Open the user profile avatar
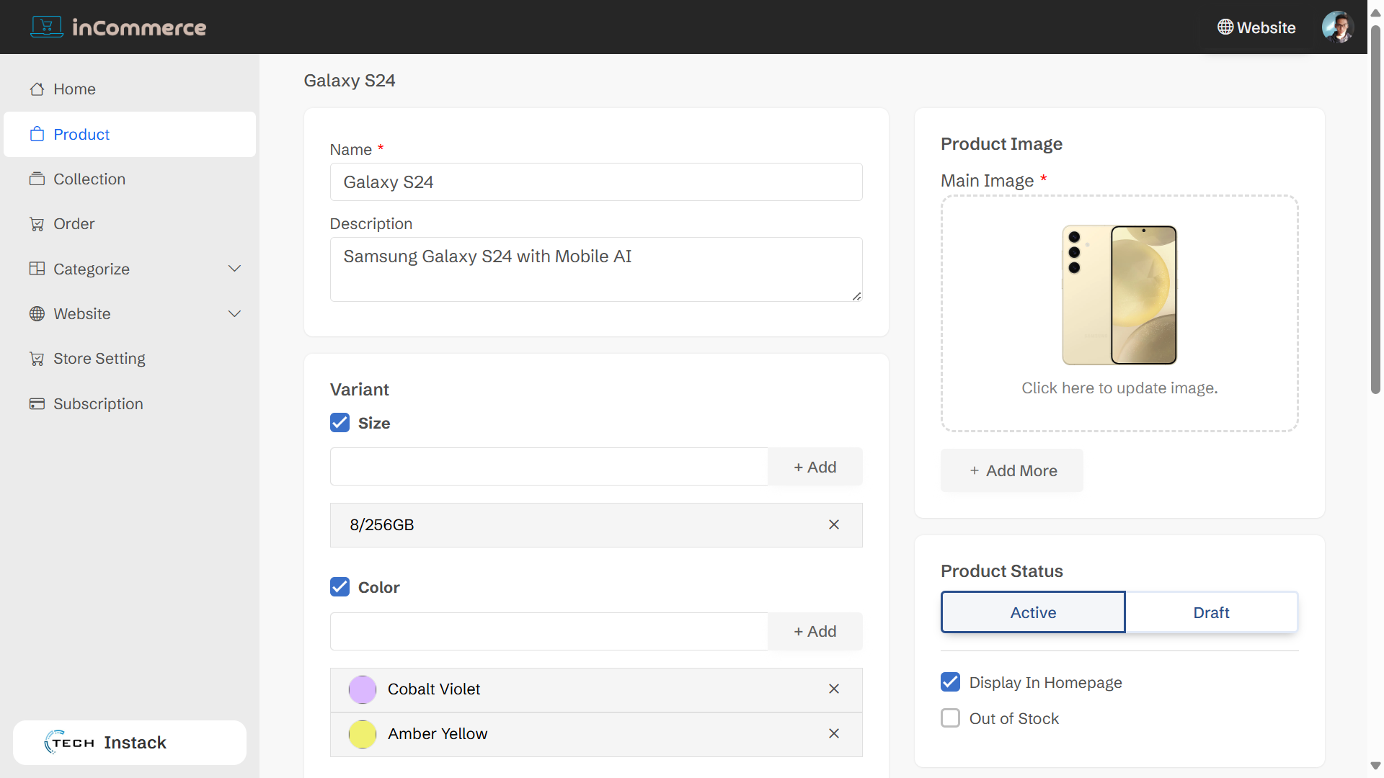Viewport: 1384px width, 778px height. (1338, 27)
